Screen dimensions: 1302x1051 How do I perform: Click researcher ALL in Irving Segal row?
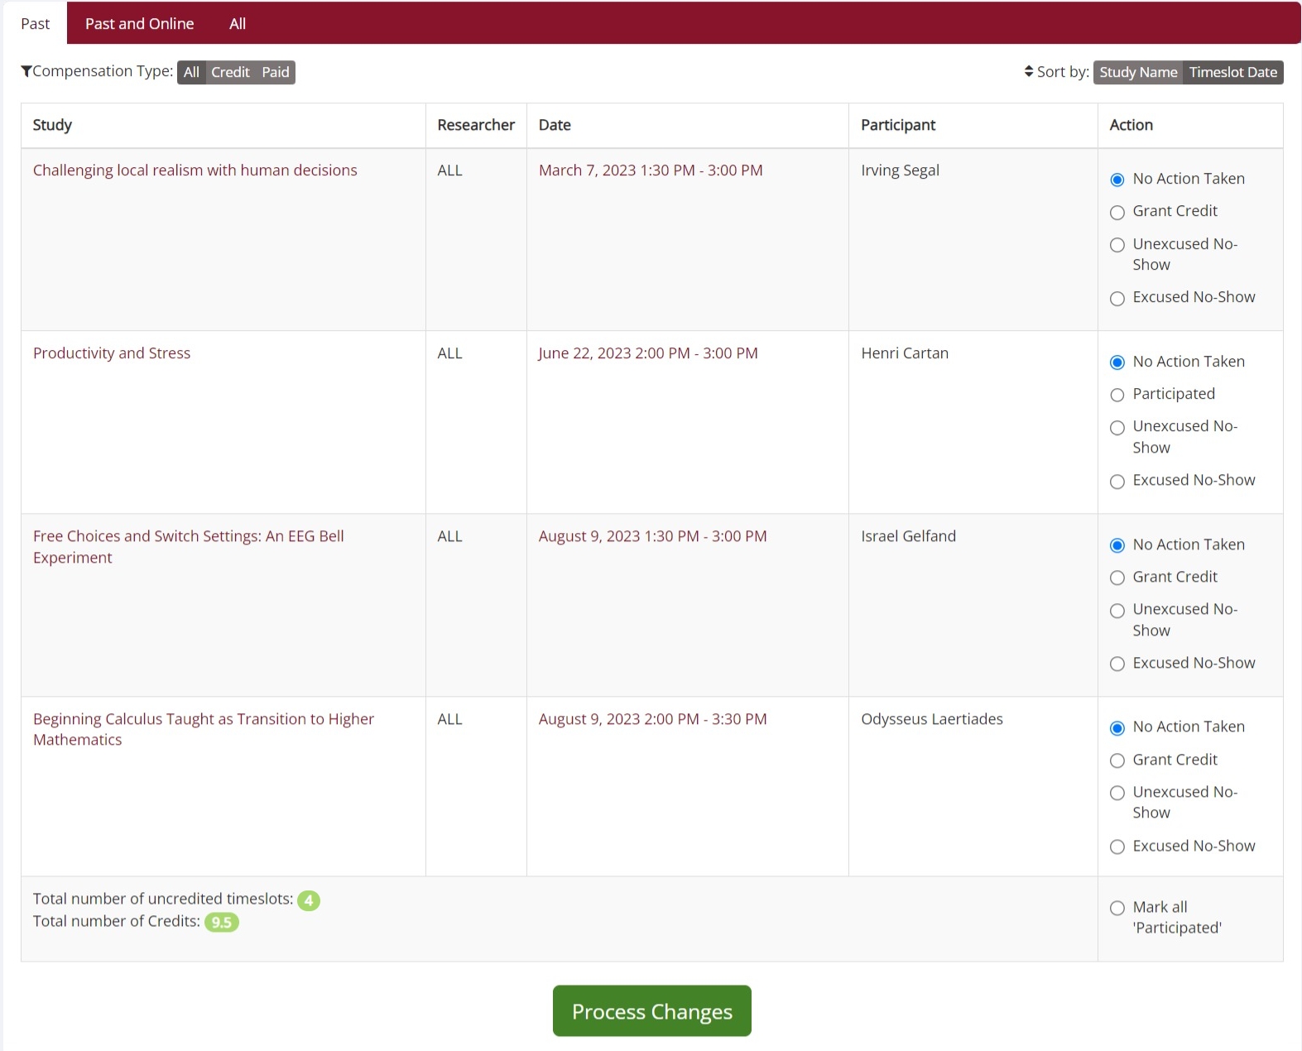click(x=449, y=170)
